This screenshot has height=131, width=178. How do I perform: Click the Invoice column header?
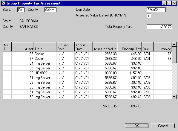click(x=163, y=47)
